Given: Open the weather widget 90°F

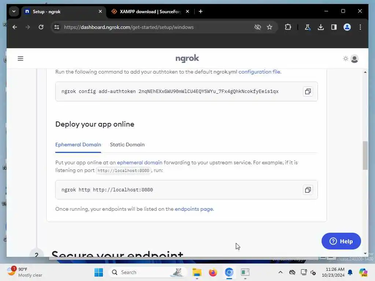Looking at the screenshot, I should 24,272.
